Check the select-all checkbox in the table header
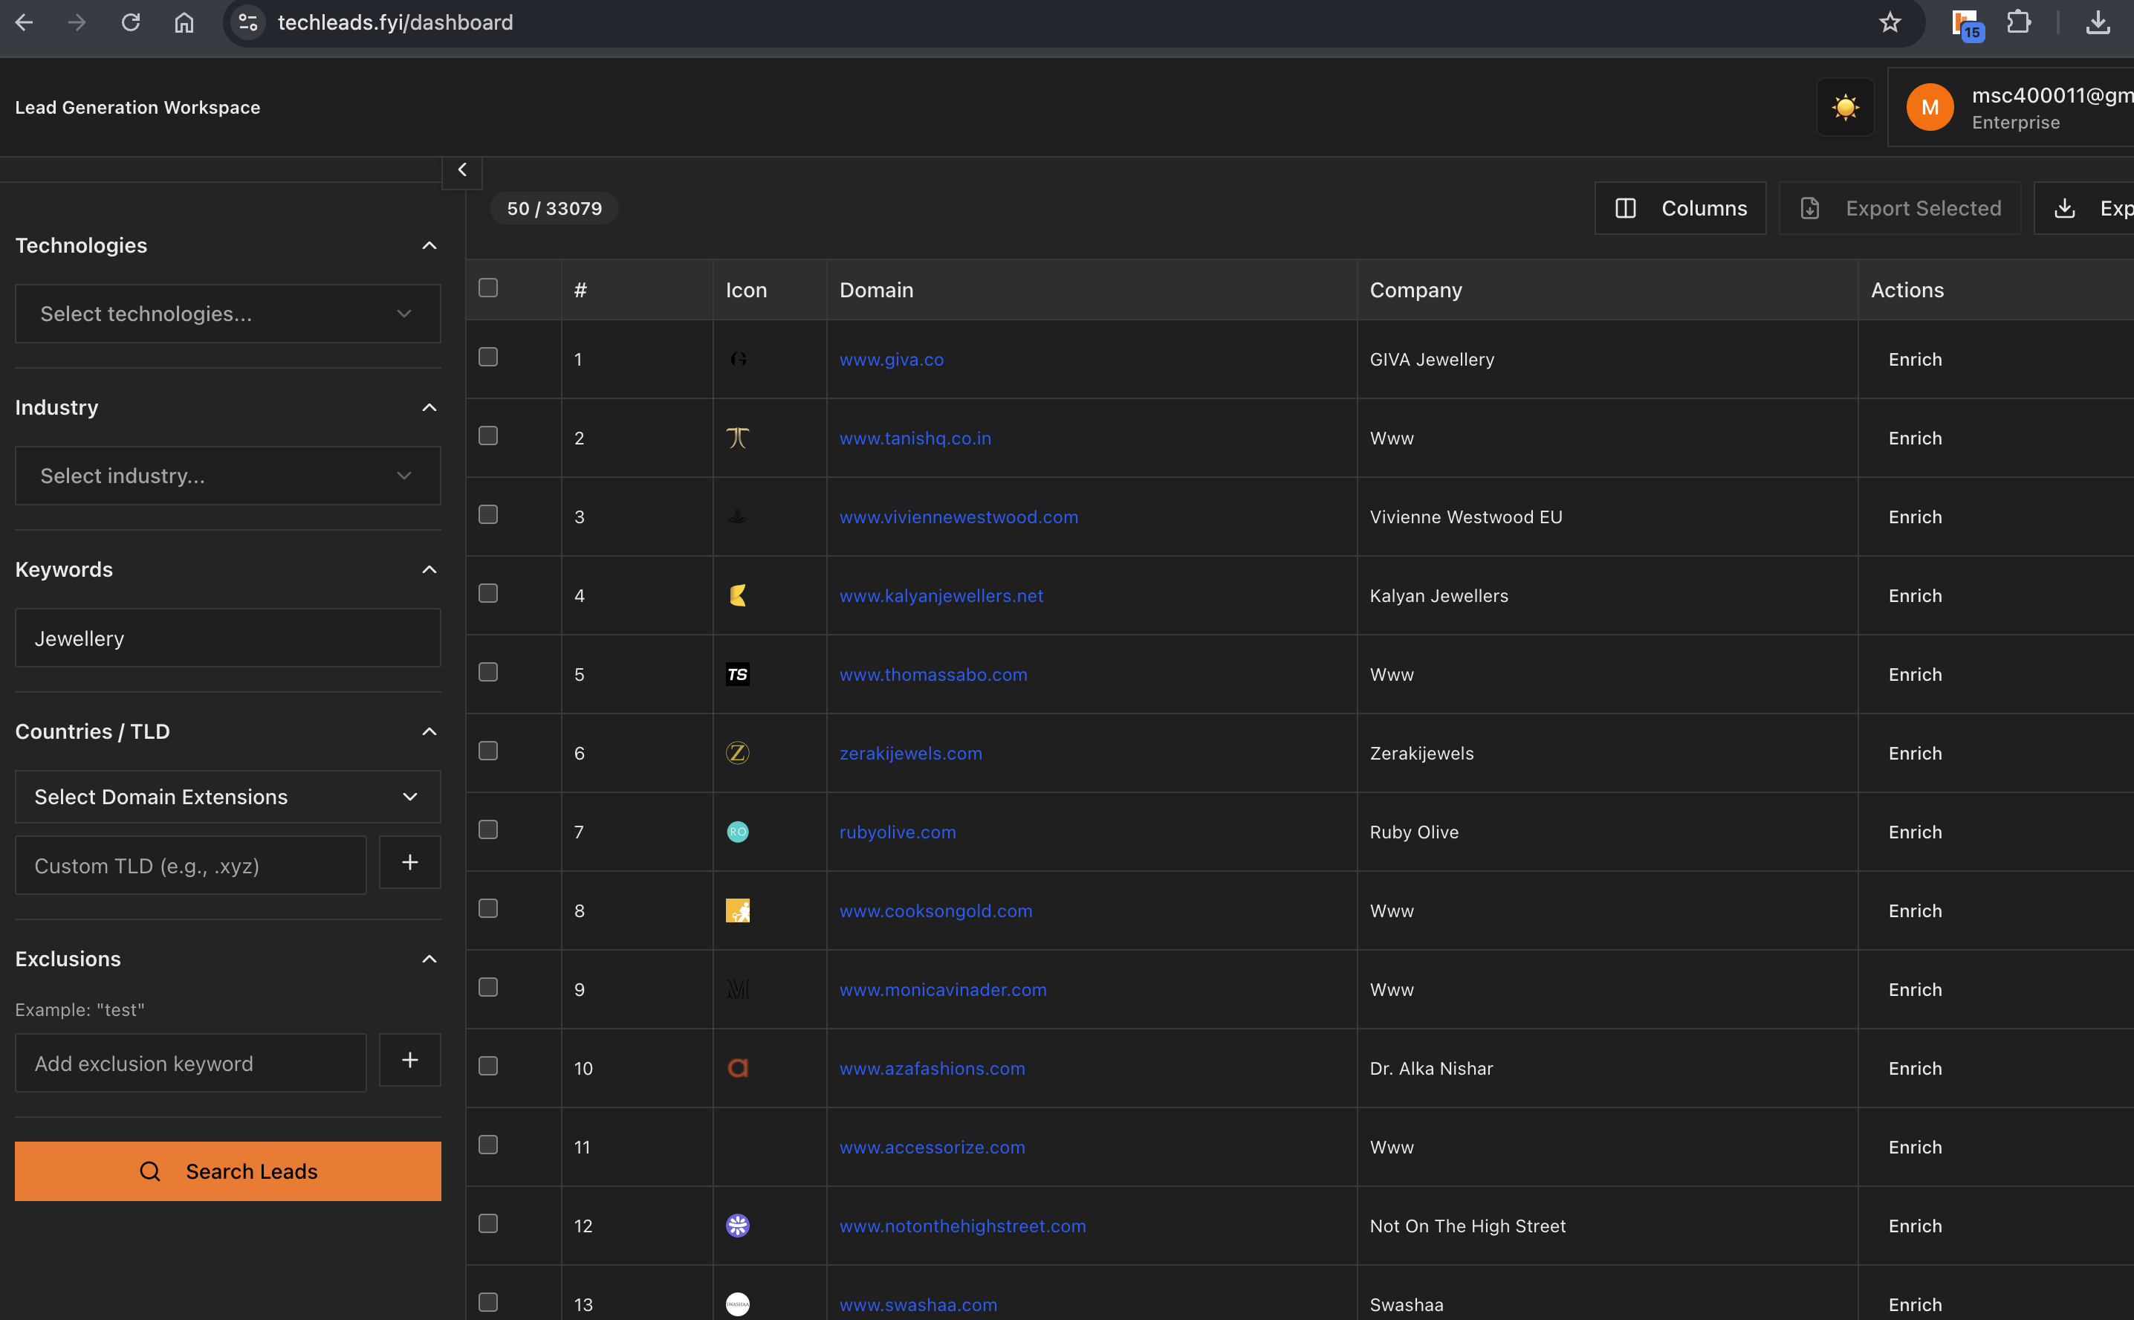Viewport: 2134px width, 1320px height. pos(489,287)
